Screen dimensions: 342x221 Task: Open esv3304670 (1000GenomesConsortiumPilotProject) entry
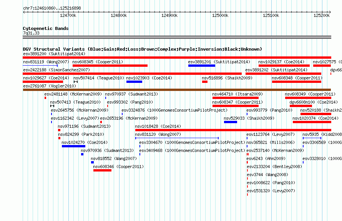click(x=192, y=142)
